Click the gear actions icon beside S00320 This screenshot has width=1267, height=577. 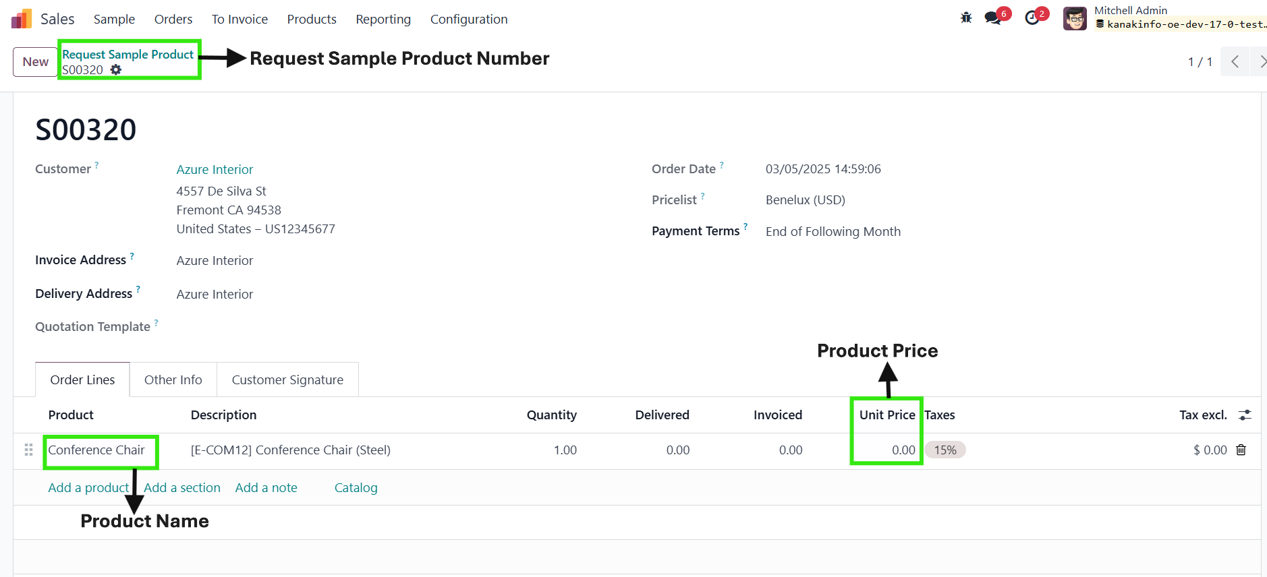pos(116,69)
